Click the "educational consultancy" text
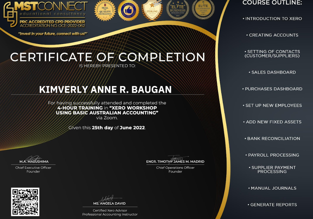313x219 pixels. [x=53, y=14]
